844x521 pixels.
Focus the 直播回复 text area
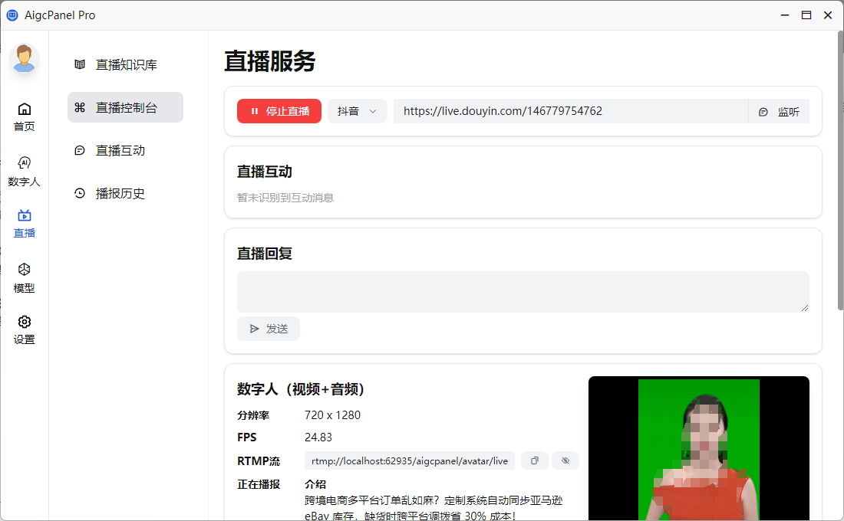(523, 292)
